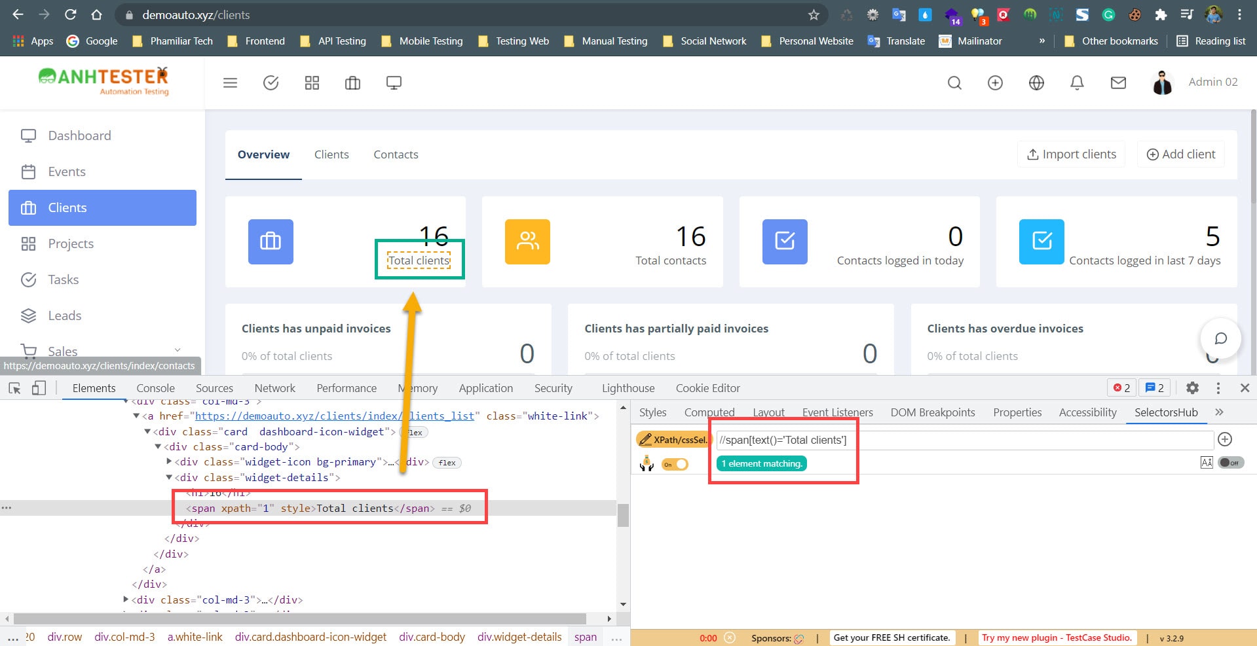This screenshot has width=1257, height=646.
Task: Open language globe icon
Action: (1036, 82)
